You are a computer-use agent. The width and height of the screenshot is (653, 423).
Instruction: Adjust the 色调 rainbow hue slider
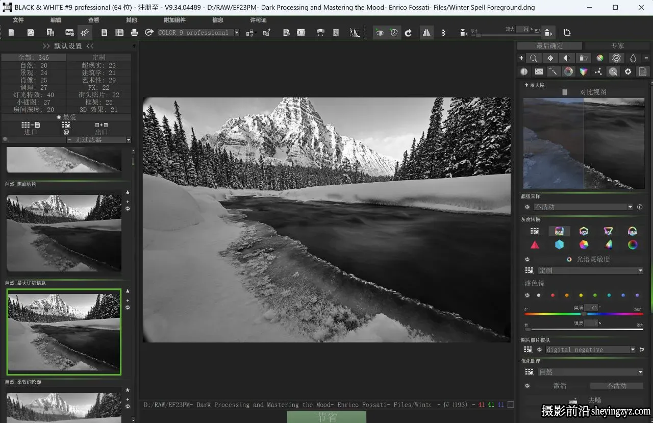(584, 314)
